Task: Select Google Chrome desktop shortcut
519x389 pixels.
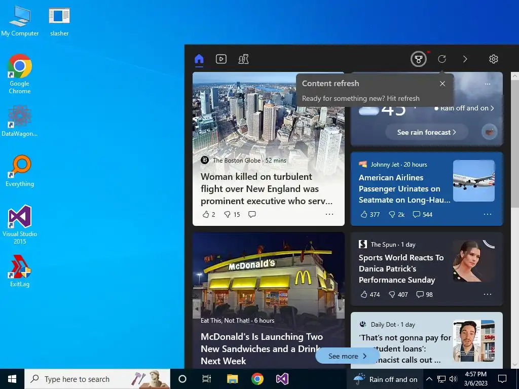Action: pyautogui.click(x=20, y=74)
